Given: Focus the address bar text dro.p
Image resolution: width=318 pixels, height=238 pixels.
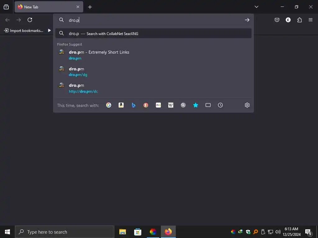Looking at the screenshot, I should 74,20.
